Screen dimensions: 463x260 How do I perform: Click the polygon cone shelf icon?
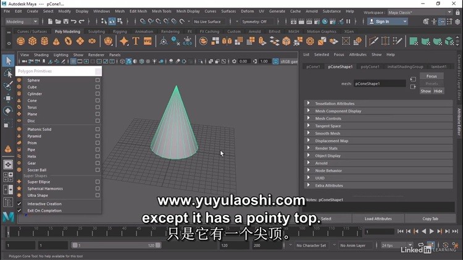point(56,41)
